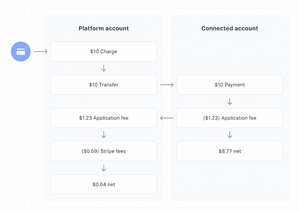The image size is (299, 213).
Task: Click the arrow pointing to $10 Charge
Action: click(41, 51)
